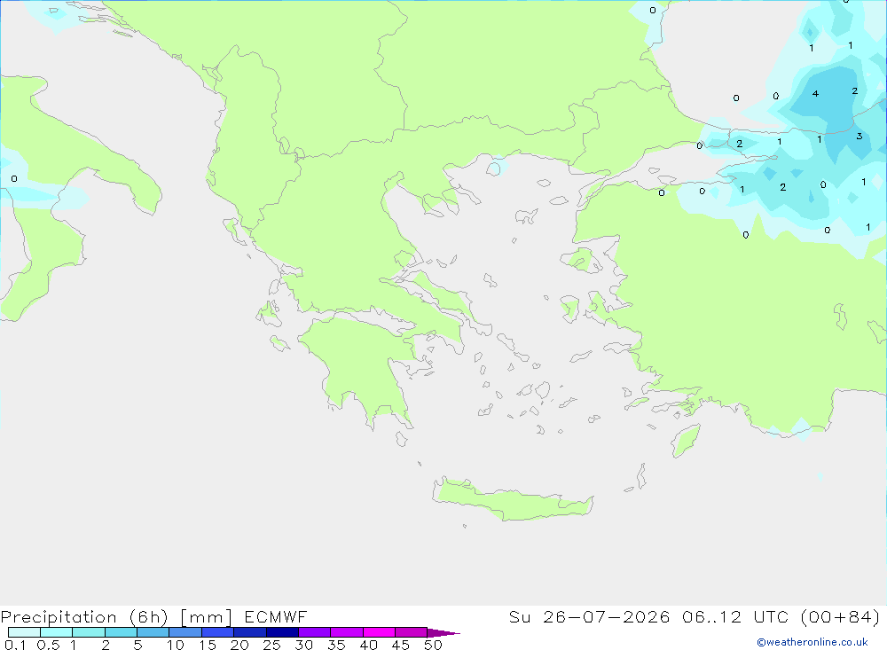The image size is (887, 650).
Task: Click the legend scale label '40'
Action: coord(368,645)
